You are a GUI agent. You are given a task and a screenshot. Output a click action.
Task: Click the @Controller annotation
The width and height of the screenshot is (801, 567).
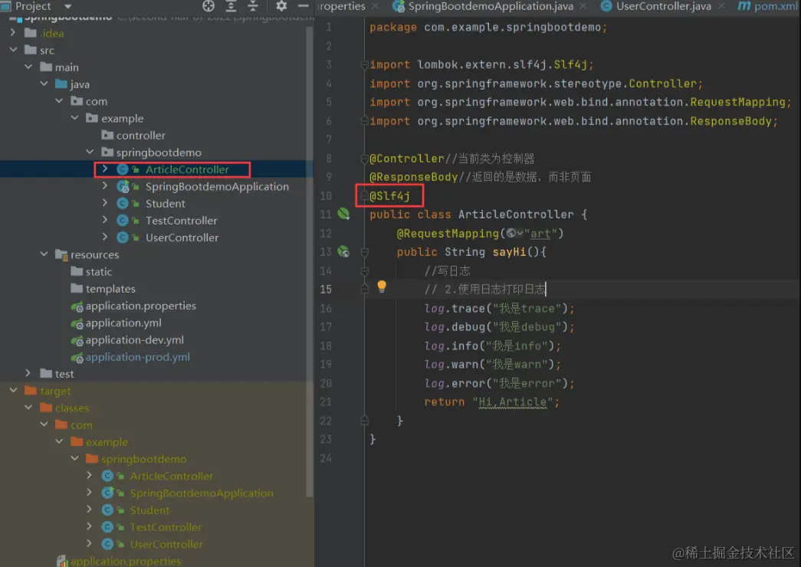coord(406,159)
